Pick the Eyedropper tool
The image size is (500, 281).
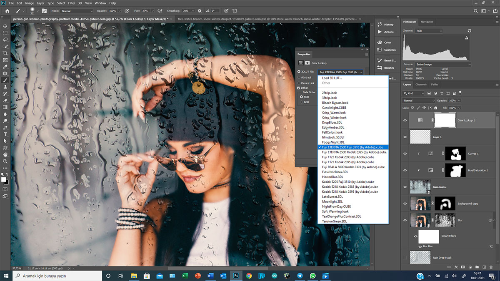(5, 67)
